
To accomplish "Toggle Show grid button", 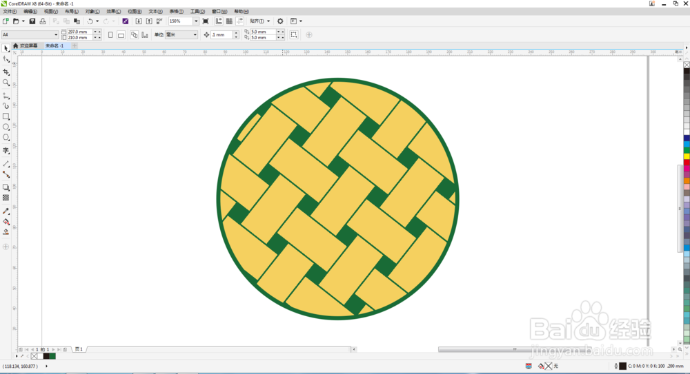I will (x=229, y=21).
